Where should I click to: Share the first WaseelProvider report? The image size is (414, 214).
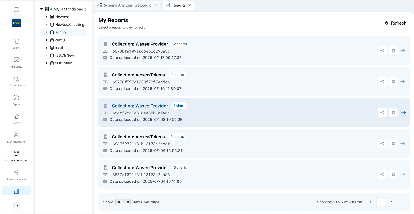382,51
